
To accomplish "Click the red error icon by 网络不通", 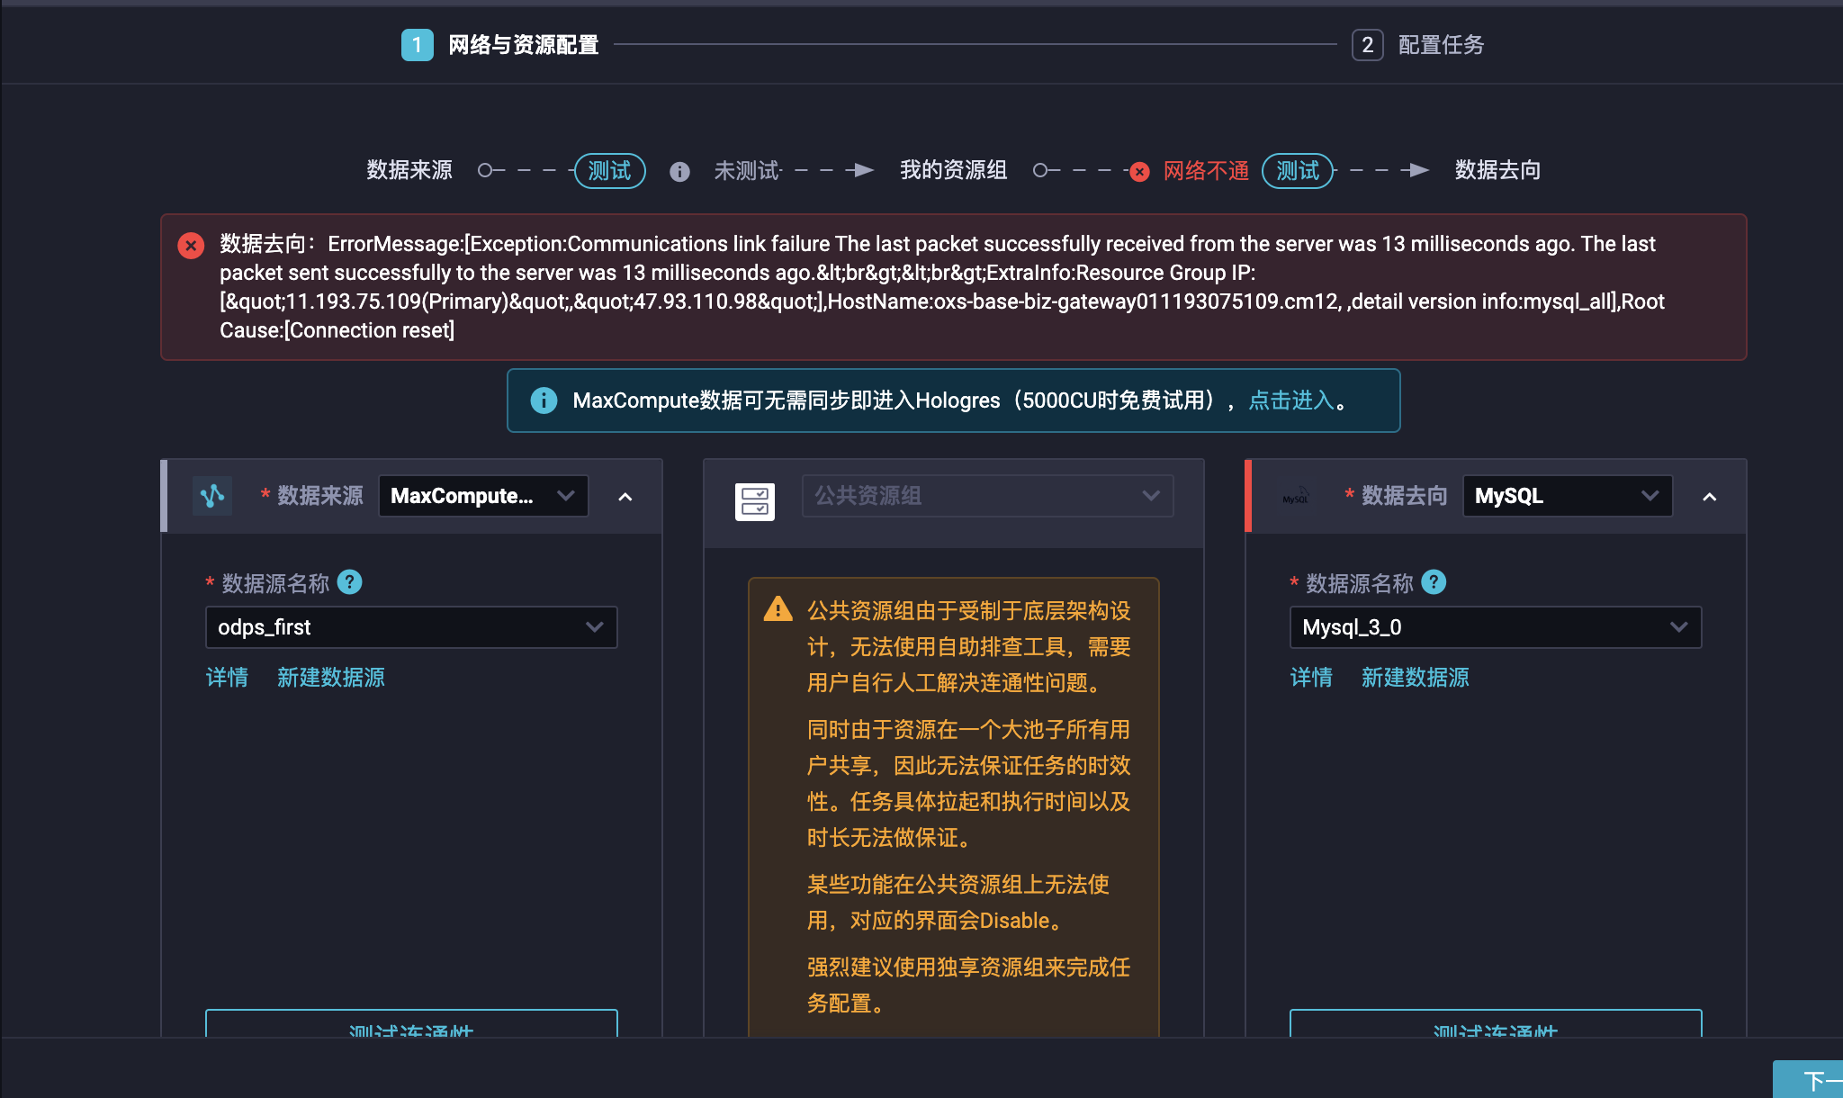I will pyautogui.click(x=1139, y=171).
